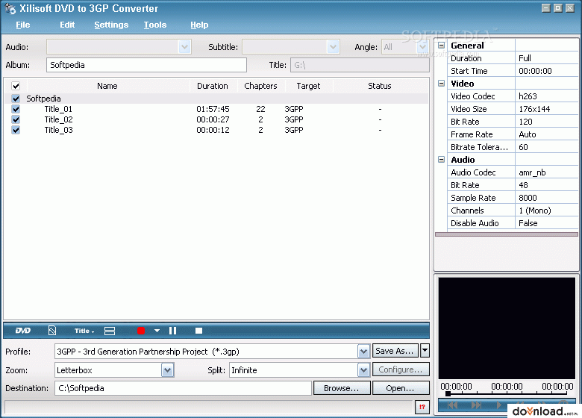Image resolution: width=582 pixels, height=418 pixels.
Task: Open the arrow menu next to Save As
Action: [x=425, y=350]
